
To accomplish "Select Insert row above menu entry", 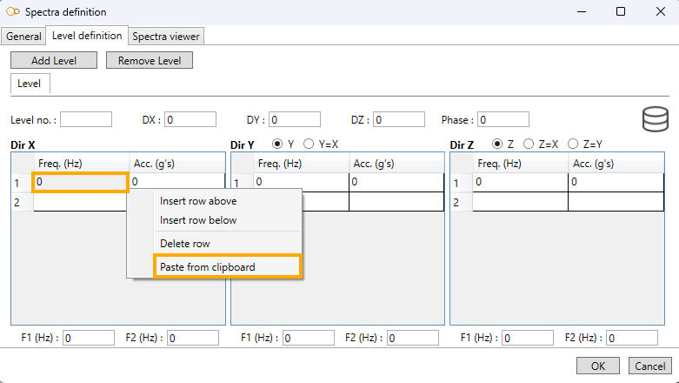I will [198, 201].
